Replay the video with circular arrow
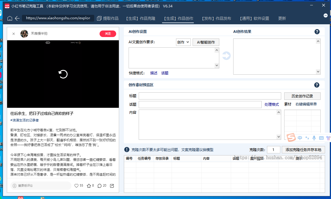The height and width of the screenshot is (199, 331). [63, 74]
